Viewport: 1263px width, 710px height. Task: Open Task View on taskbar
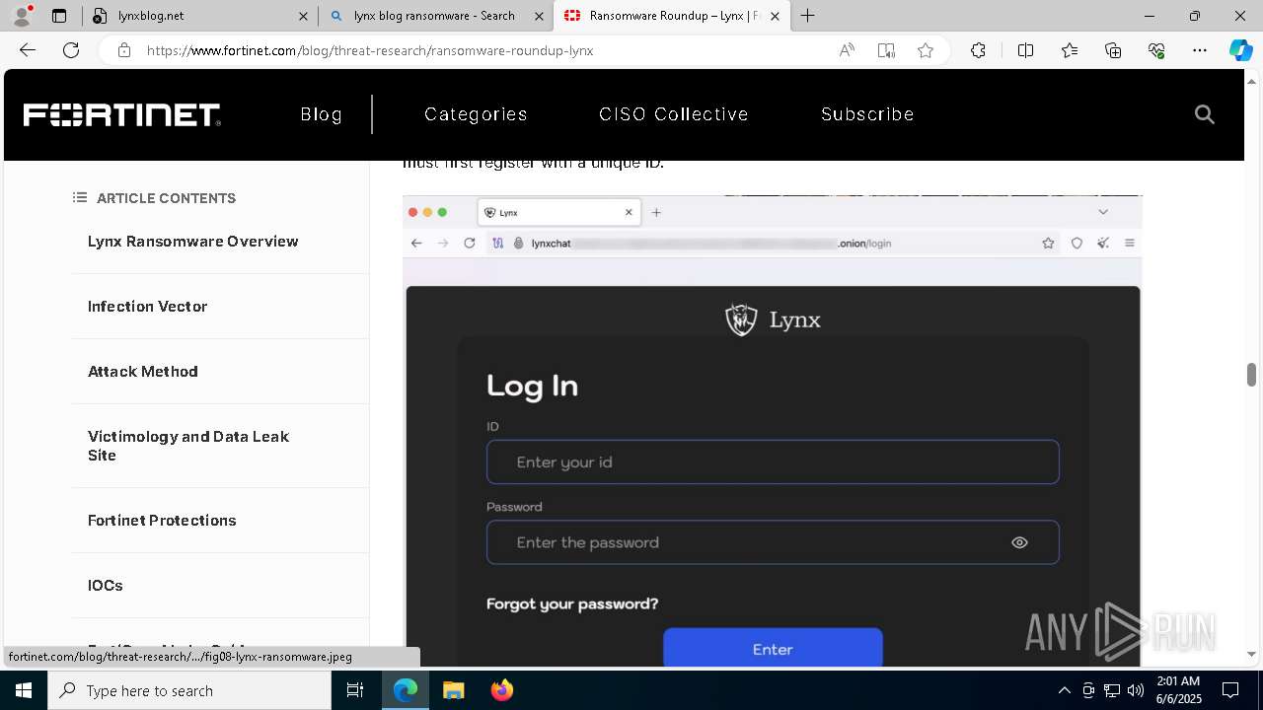pyautogui.click(x=356, y=690)
